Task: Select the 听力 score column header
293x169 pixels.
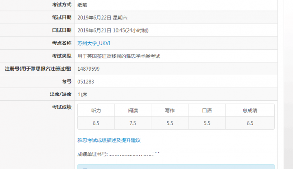Action: click(96, 110)
